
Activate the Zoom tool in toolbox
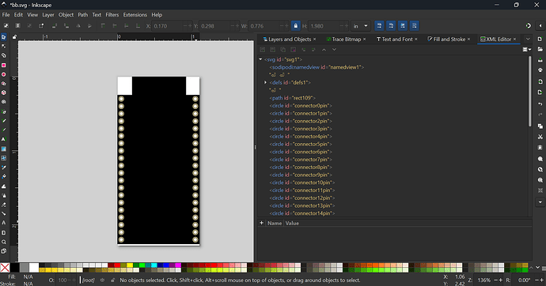4,242
